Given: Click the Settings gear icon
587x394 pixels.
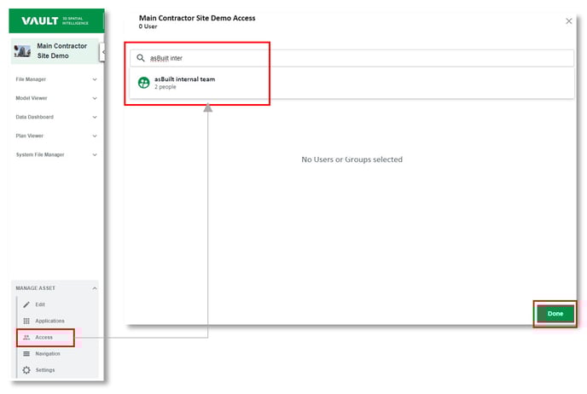Looking at the screenshot, I should tap(26, 370).
